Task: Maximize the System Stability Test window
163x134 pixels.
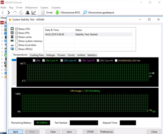Action: 149,19
